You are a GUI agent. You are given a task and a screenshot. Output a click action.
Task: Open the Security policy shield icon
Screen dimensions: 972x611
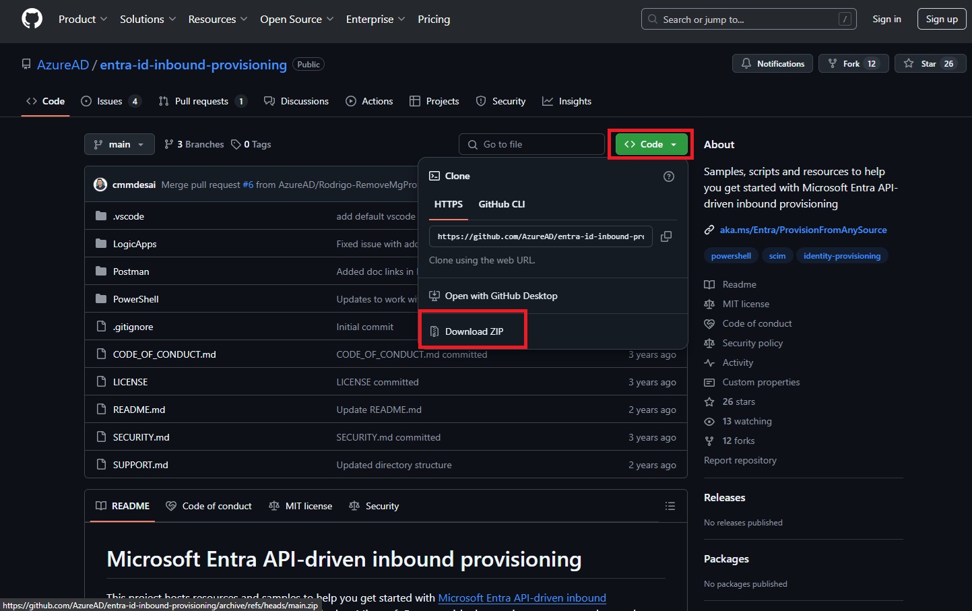click(709, 343)
